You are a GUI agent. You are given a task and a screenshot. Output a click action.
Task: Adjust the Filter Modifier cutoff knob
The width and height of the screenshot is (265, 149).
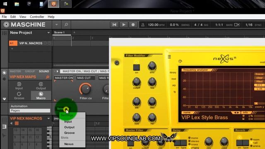click(136, 82)
